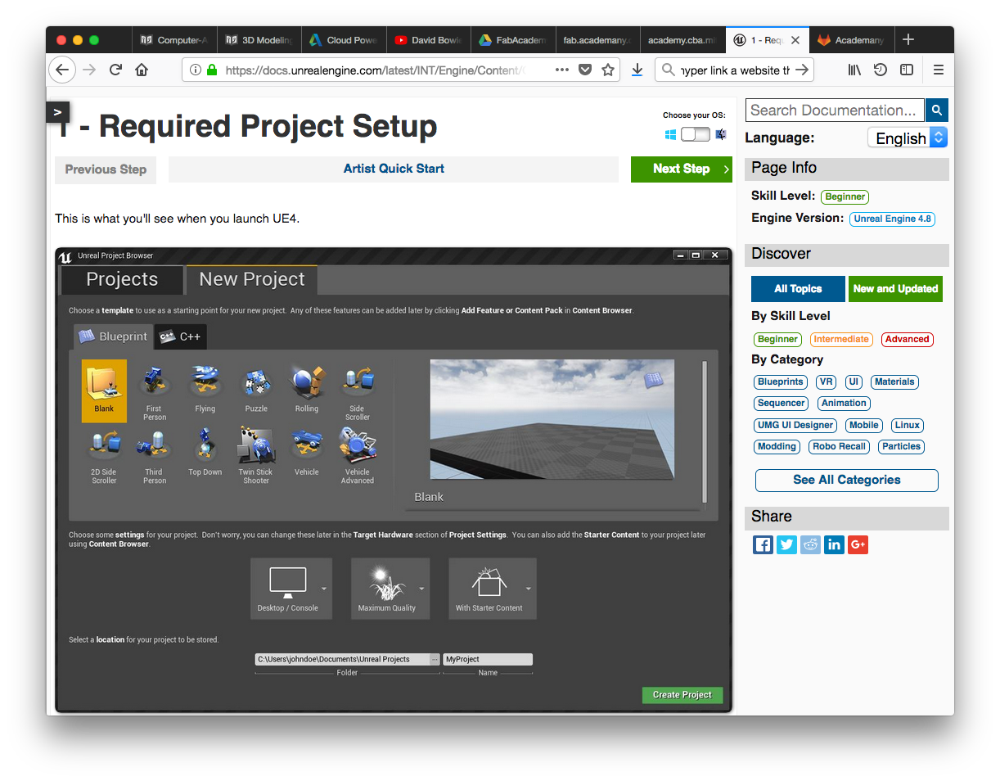Open a new browser tab

[x=908, y=39]
